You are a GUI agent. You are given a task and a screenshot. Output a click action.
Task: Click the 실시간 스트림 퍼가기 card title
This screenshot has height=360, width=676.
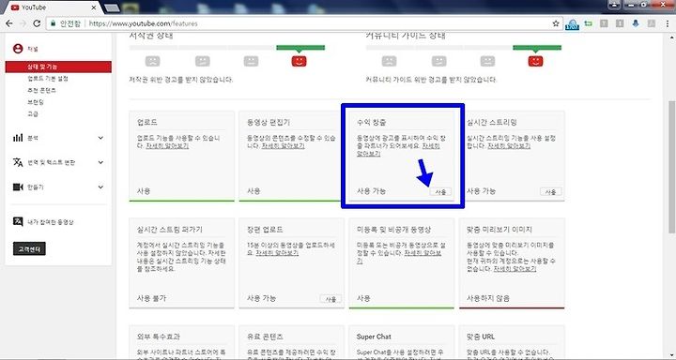point(169,230)
